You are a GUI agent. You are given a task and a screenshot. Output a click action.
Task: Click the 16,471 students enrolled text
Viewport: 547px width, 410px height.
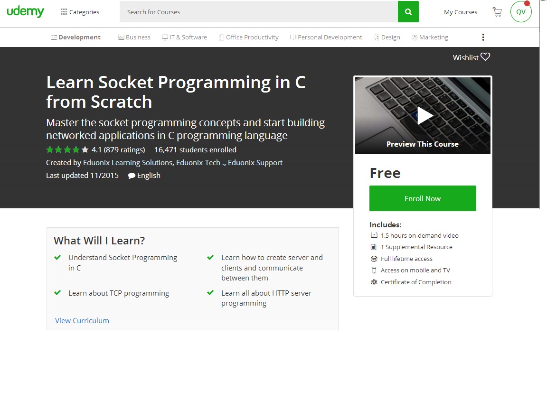[x=195, y=150]
